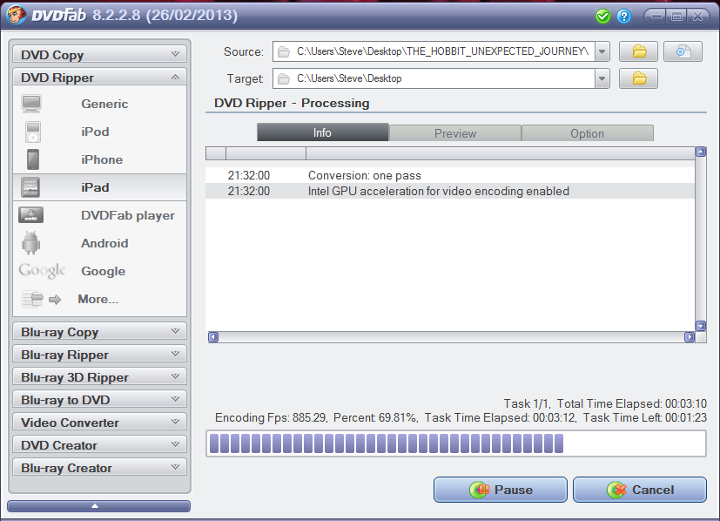Choose the iPad profile icon
This screenshot has height=521, width=720.
pos(30,187)
